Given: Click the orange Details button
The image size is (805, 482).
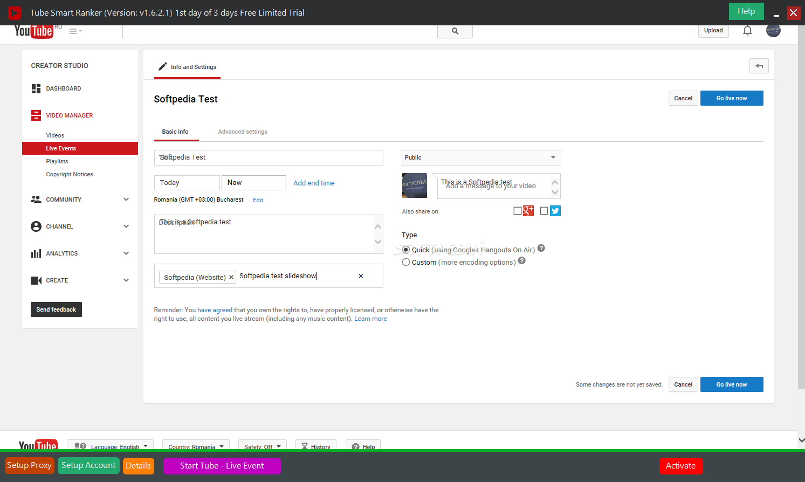Looking at the screenshot, I should tap(138, 466).
